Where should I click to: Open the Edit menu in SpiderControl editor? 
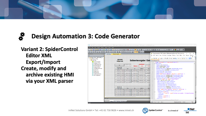(x=92, y=48)
